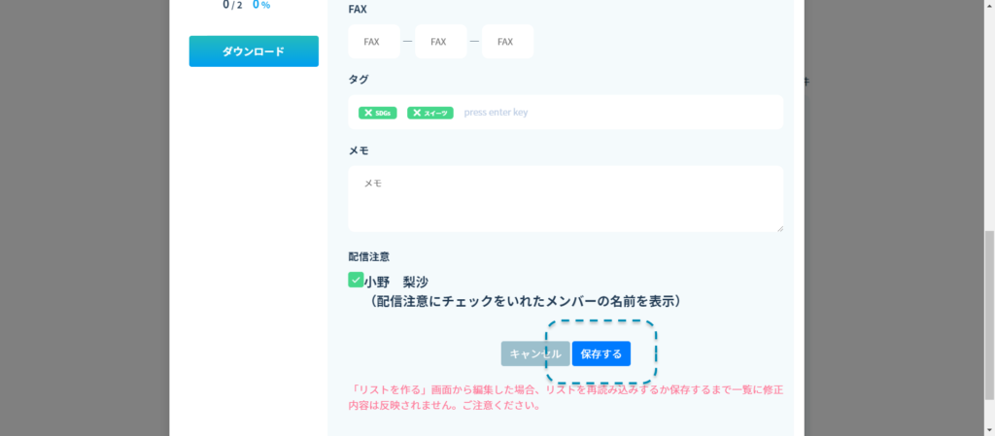
Task: Click the 0/2 count text
Action: pos(232,5)
